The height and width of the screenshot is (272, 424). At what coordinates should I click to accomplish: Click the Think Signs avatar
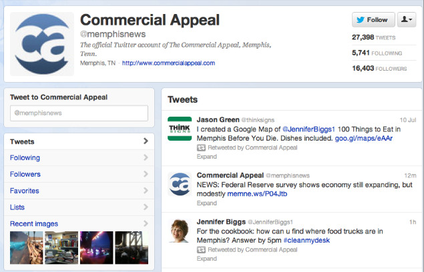point(180,129)
